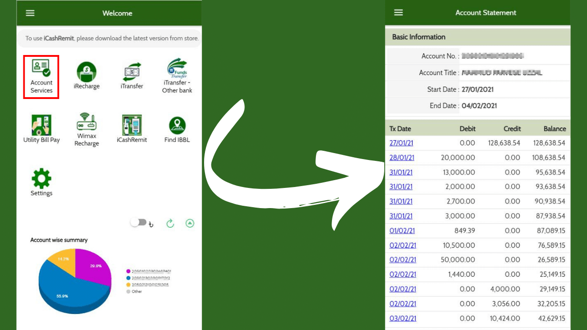The height and width of the screenshot is (330, 587).
Task: Open the 31/01/21 link with 3,000.00 debit
Action: coord(401,216)
